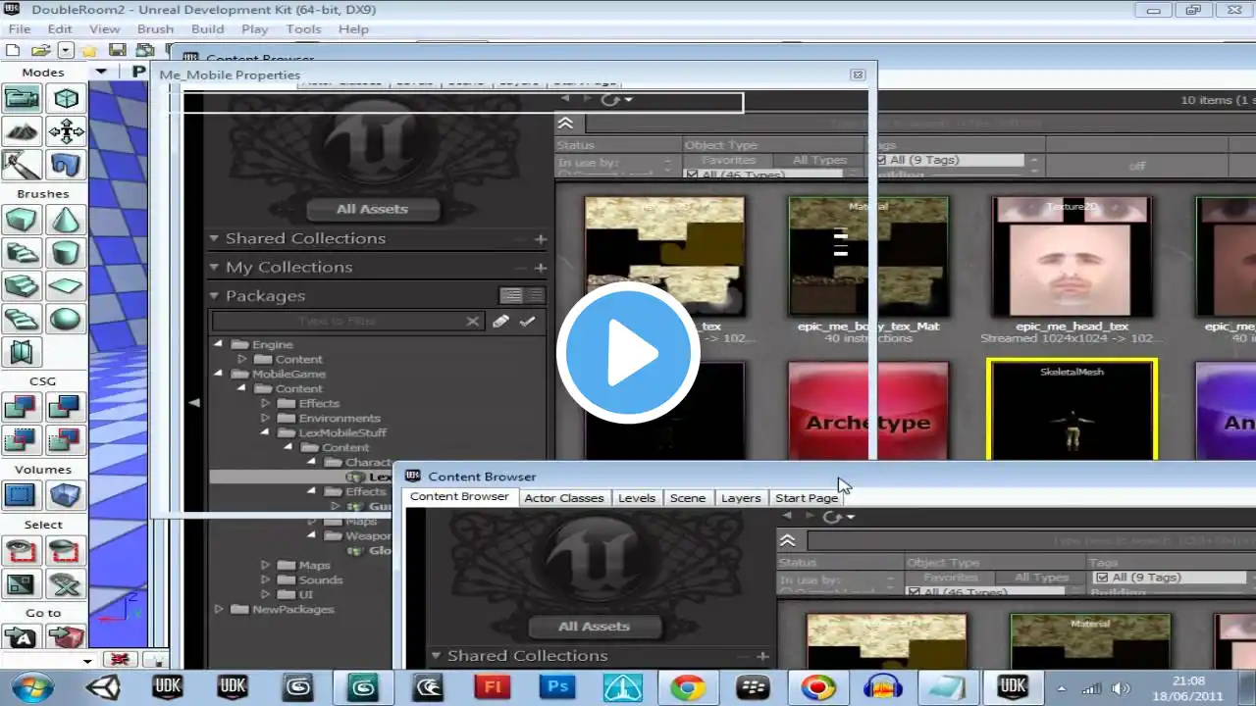Select the Cylinder builder brush
The width and height of the screenshot is (1256, 706).
(66, 253)
